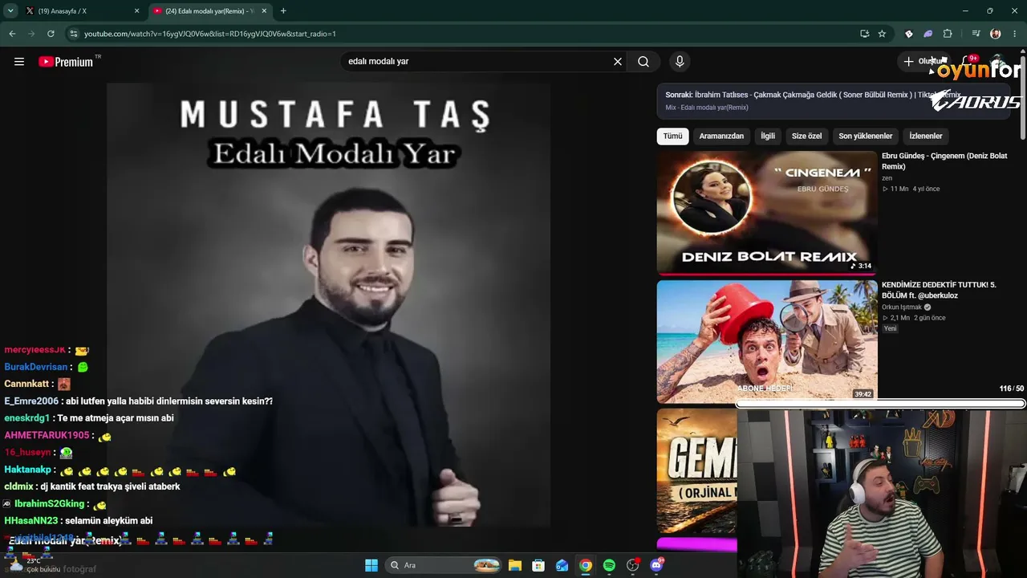
Task: Click the taskbar Ara search box
Action: [444, 565]
